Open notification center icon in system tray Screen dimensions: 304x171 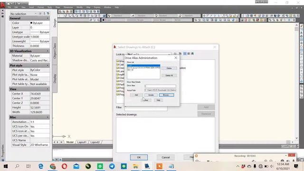tap(296, 166)
